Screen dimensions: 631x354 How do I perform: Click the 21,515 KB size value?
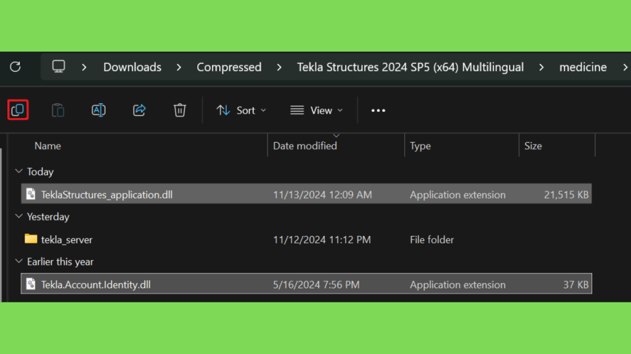coord(566,195)
